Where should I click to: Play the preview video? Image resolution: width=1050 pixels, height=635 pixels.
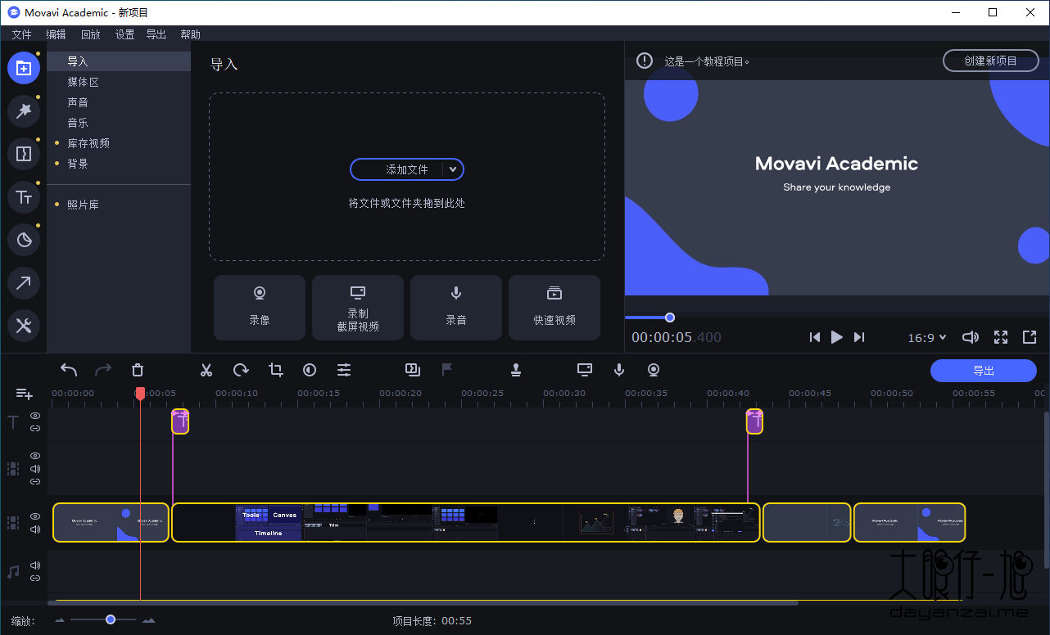click(836, 337)
